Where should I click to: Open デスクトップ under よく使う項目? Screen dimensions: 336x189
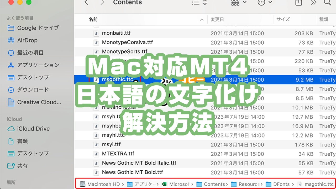click(28, 77)
